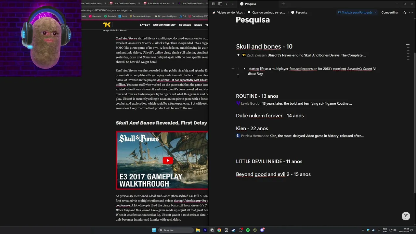Open the Lurkit bookmark
The width and height of the screenshot is (416, 234).
point(123,16)
